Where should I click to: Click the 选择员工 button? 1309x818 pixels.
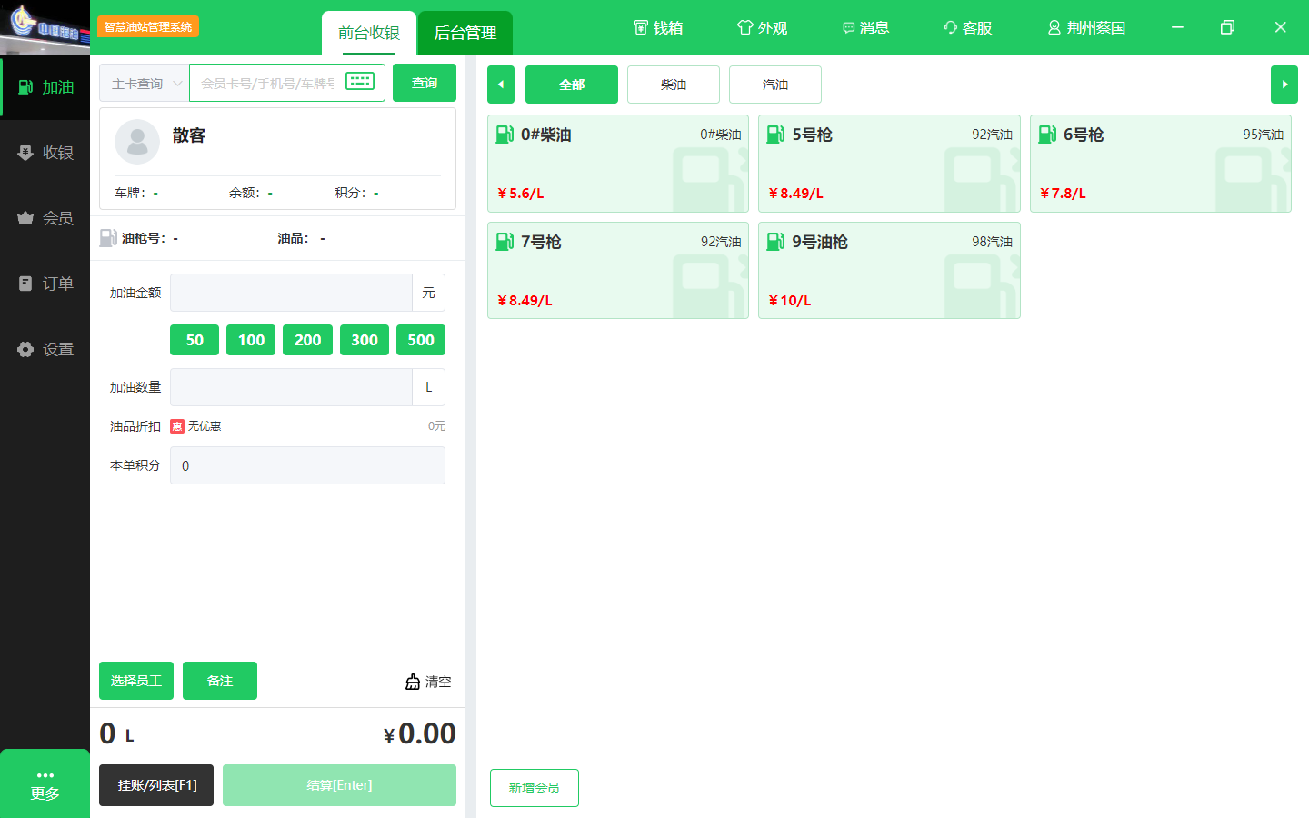[136, 681]
